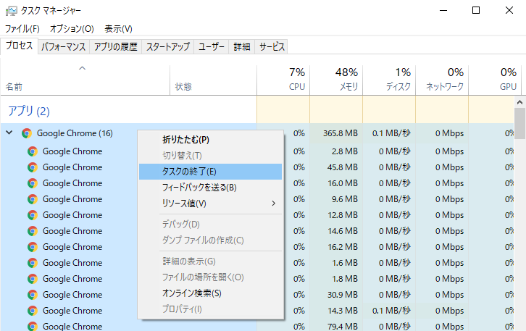The height and width of the screenshot is (331, 526).
Task: Open the 表示(V) menu
Action: point(118,29)
